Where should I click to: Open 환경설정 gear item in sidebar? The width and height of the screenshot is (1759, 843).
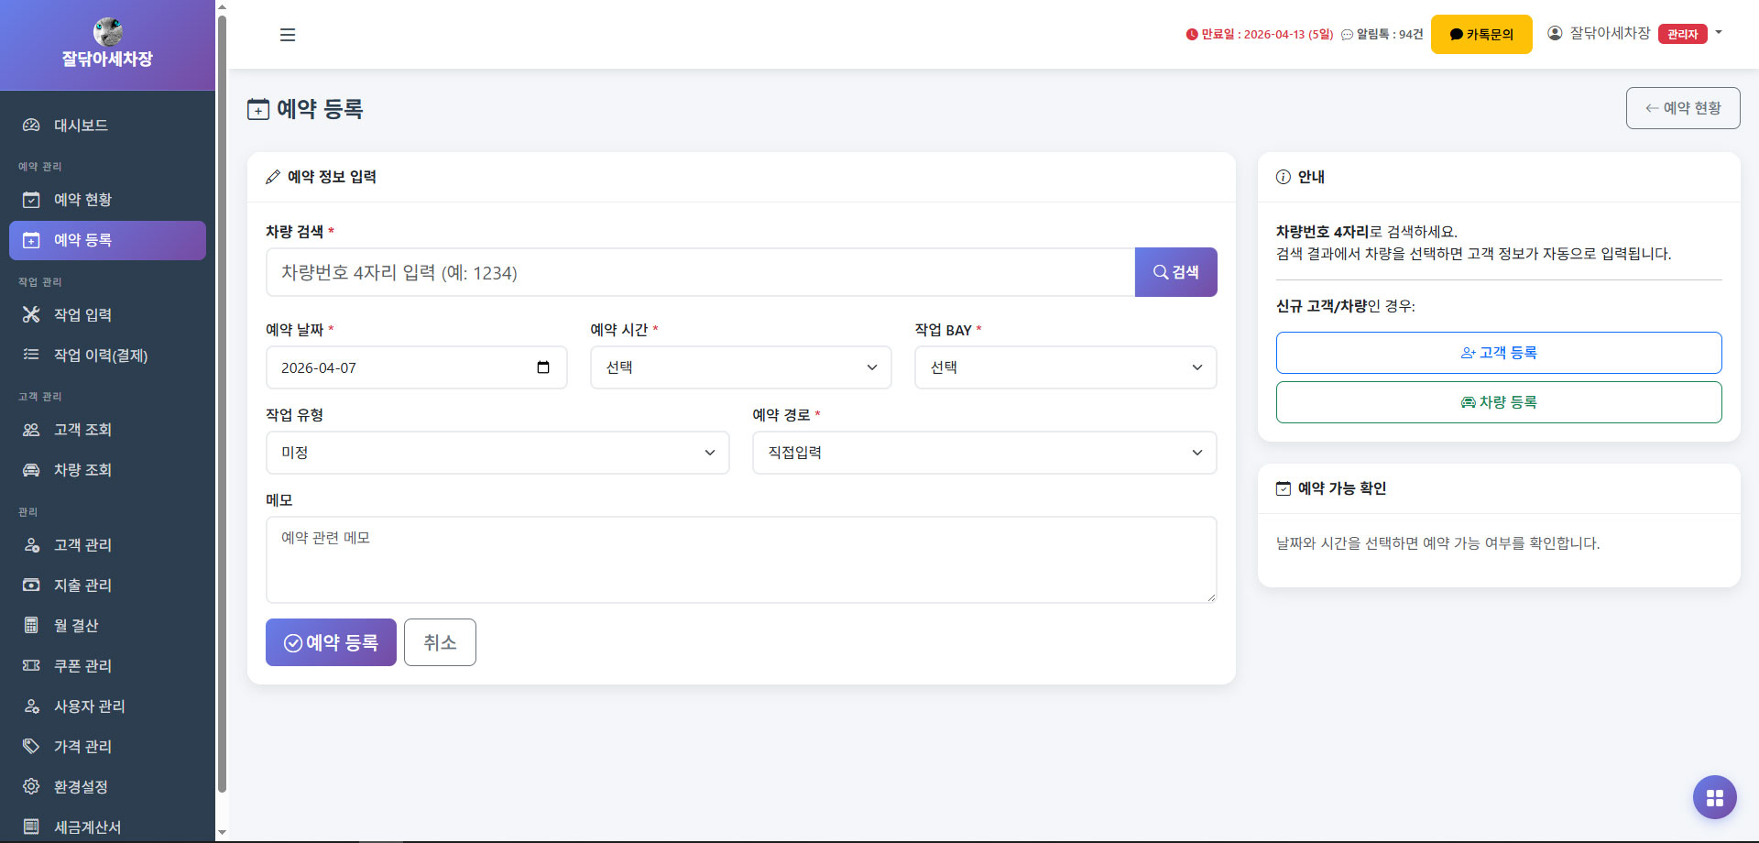coord(81,786)
